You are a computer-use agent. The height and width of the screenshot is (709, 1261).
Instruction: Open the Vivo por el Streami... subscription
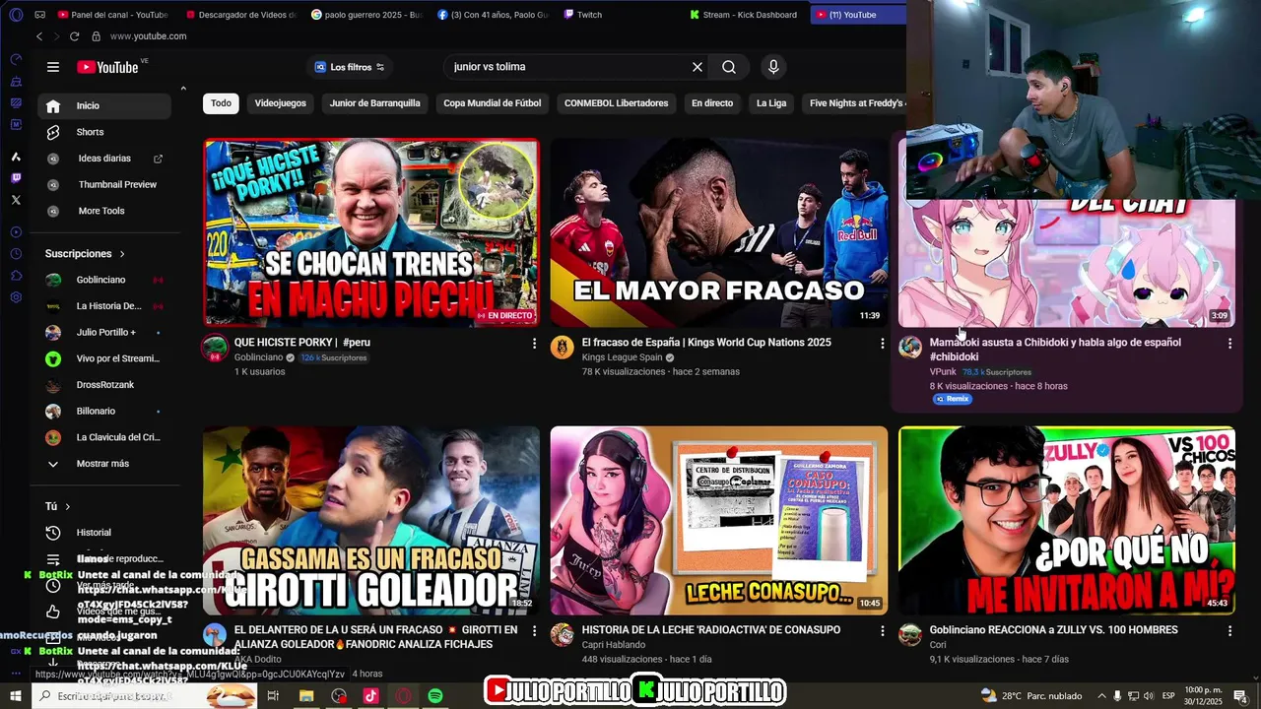[104, 358]
